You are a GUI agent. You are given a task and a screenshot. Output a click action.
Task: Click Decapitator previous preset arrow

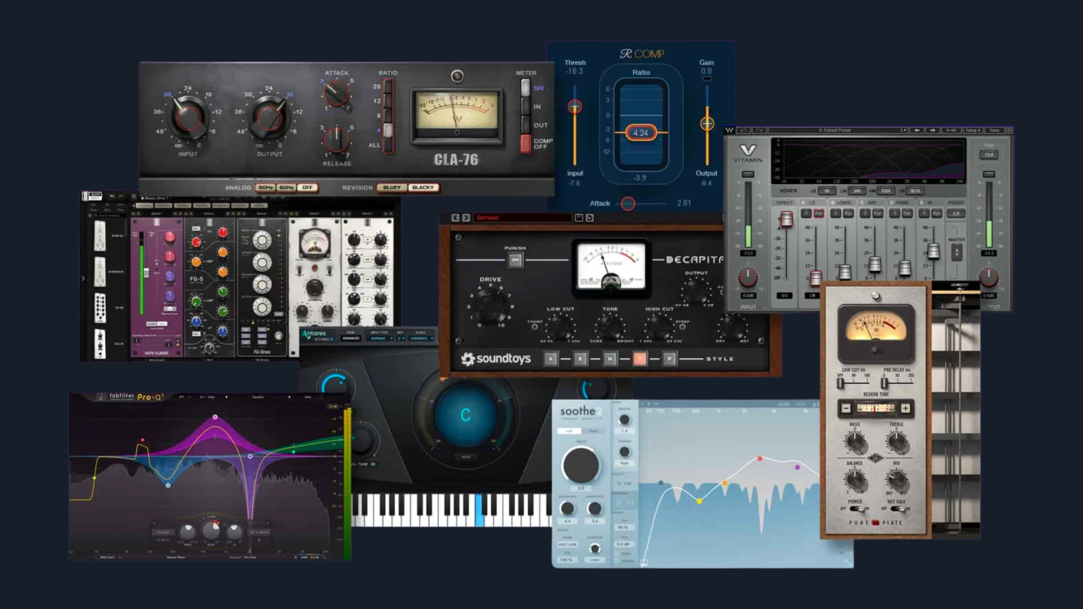[455, 218]
